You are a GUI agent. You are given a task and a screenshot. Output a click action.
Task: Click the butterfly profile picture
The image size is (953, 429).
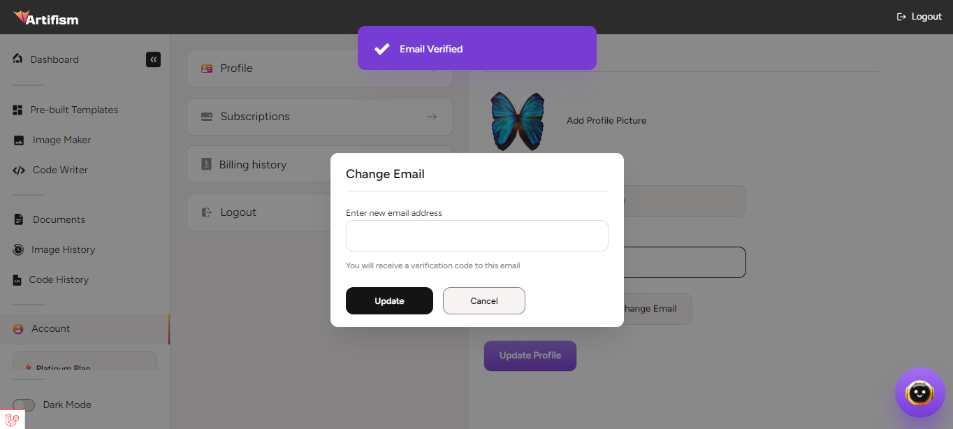(517, 121)
